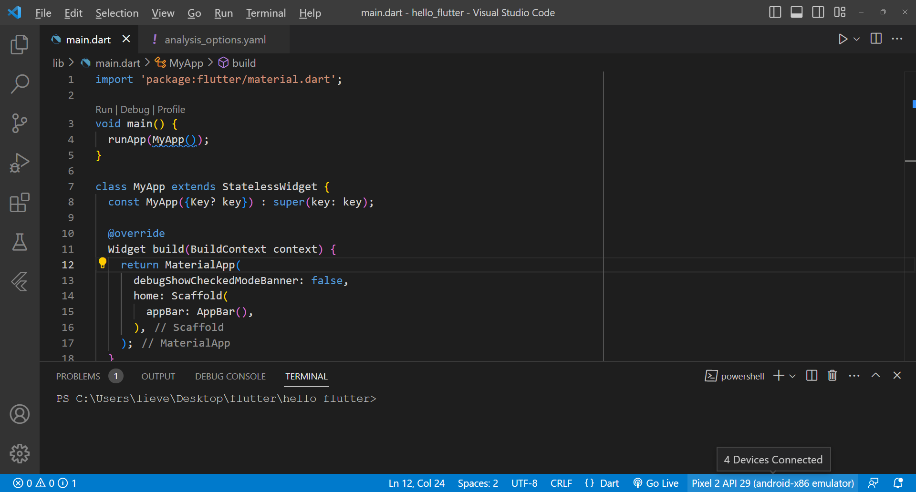
Task: Open the Flutter sidebar view
Action: click(x=20, y=282)
